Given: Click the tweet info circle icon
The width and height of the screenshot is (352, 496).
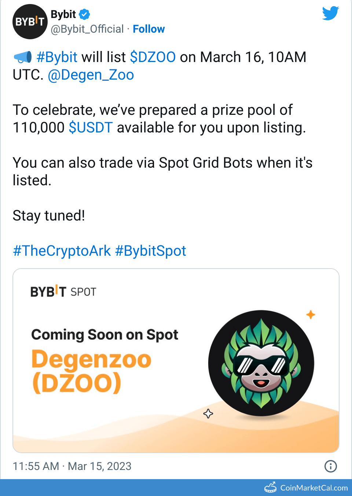Looking at the screenshot, I should 330,466.
